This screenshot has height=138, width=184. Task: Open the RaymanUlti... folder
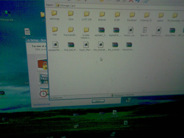coord(71,32)
